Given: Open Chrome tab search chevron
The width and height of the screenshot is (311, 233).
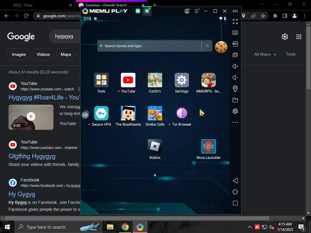Looking at the screenshot, I should (x=262, y=4).
